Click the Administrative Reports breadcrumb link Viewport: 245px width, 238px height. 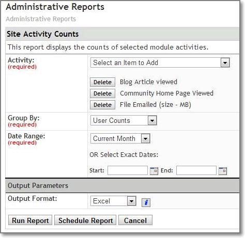41,19
